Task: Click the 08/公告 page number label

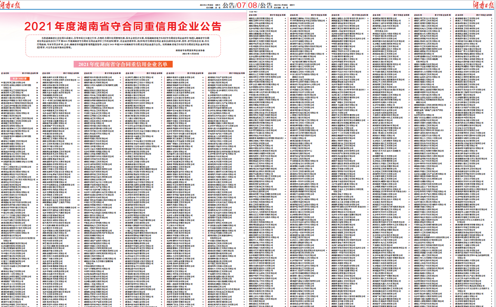Action: point(260,5)
